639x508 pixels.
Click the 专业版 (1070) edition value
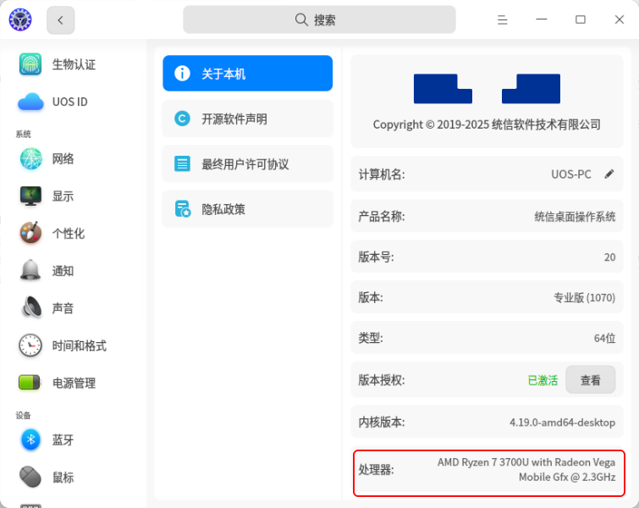click(x=584, y=298)
